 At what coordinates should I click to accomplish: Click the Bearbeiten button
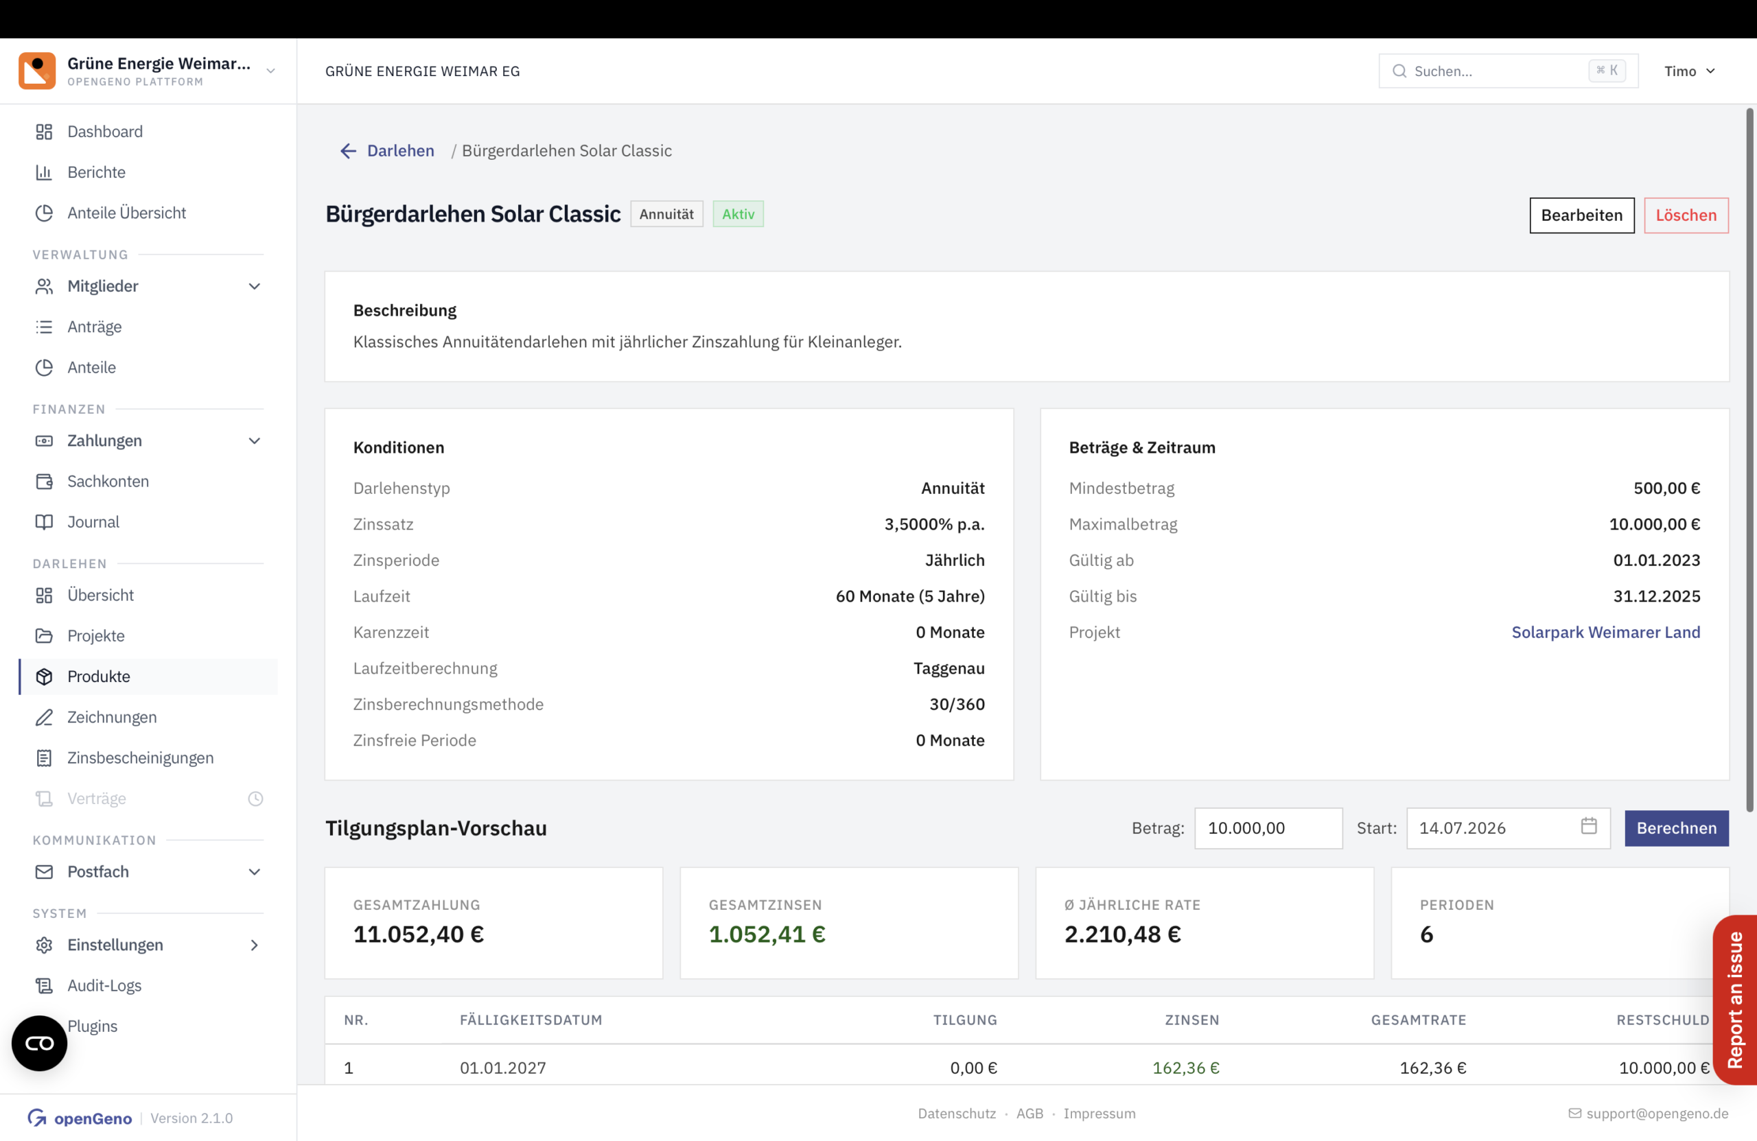(1581, 215)
